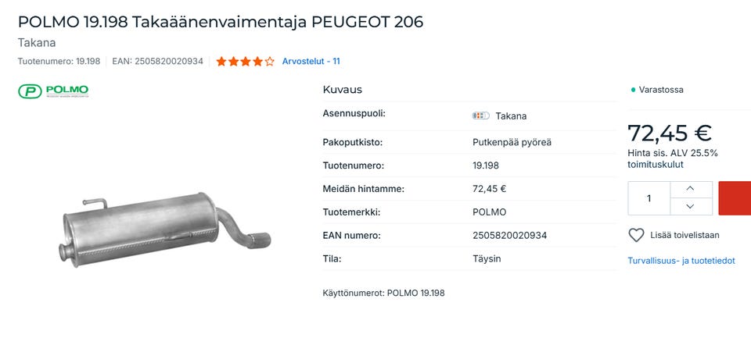
Task: Click the large 72,45 € price
Action: point(669,133)
